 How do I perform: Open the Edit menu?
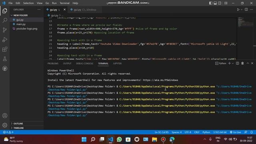[x=18, y=3]
